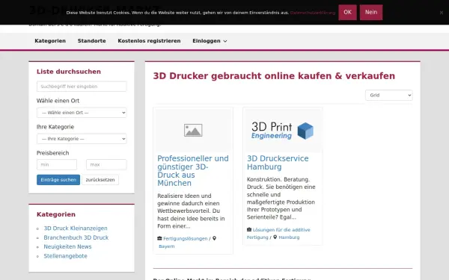Select the Hamburg location link

pos(289,237)
